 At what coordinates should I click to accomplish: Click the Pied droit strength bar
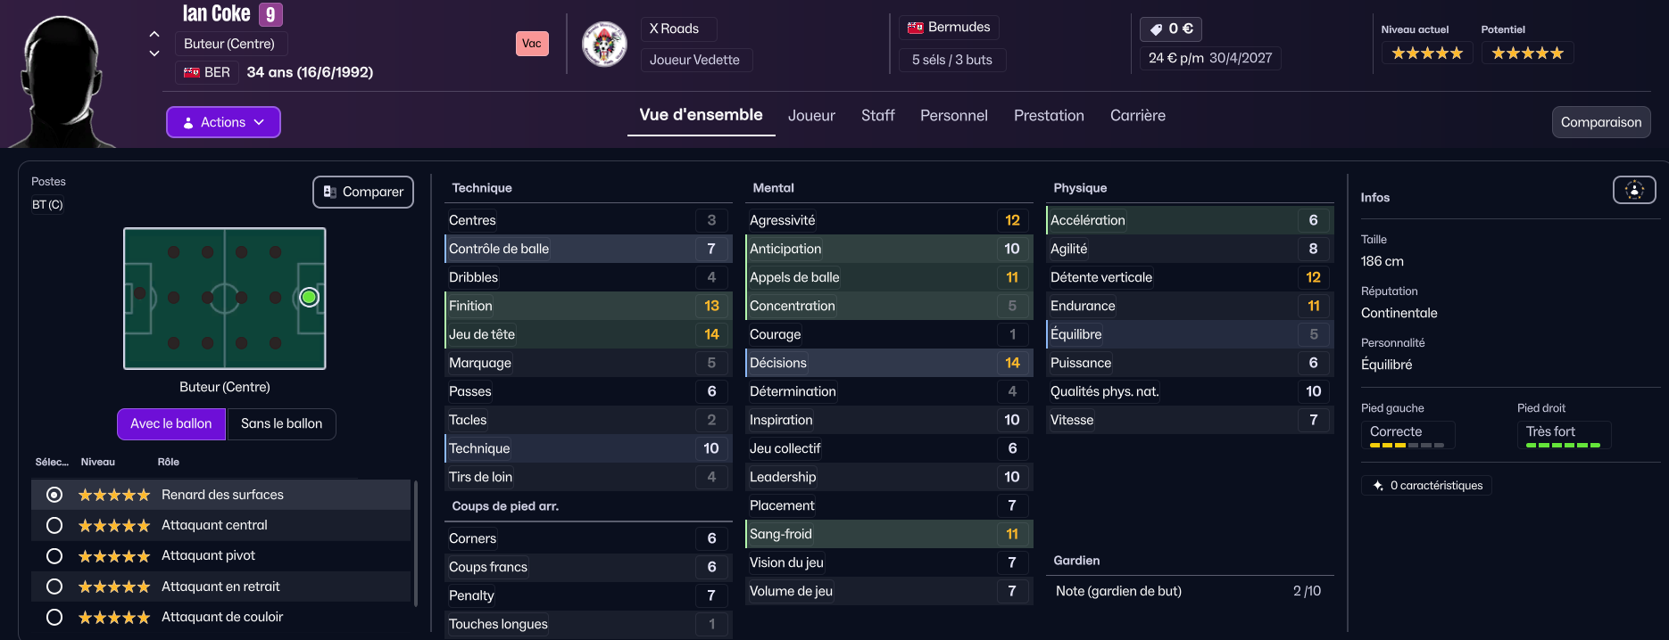point(1563,445)
